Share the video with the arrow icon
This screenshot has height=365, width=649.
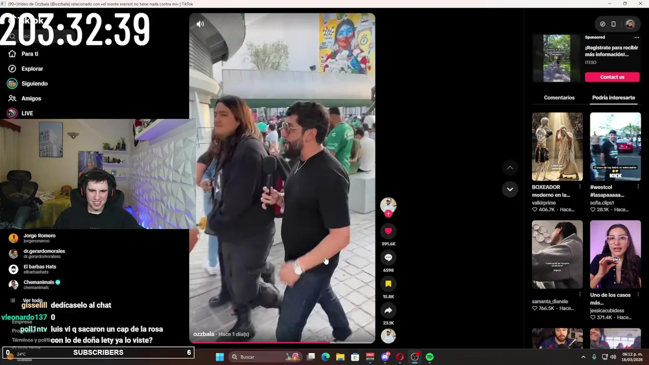(388, 310)
